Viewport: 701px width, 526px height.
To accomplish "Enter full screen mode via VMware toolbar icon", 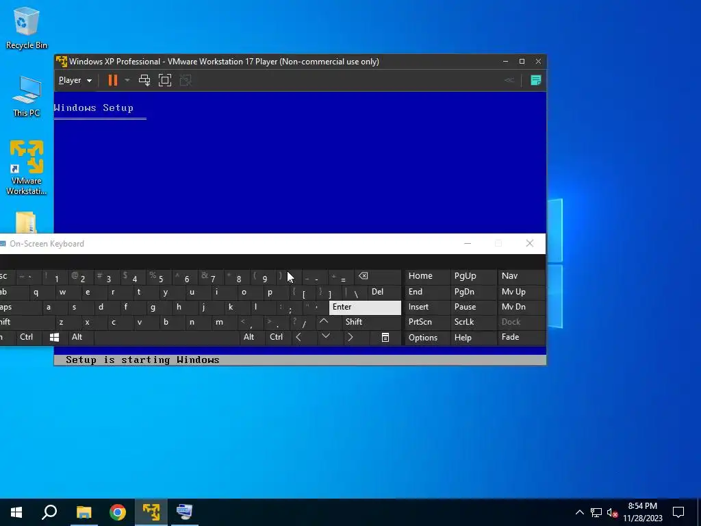I will coord(165,81).
